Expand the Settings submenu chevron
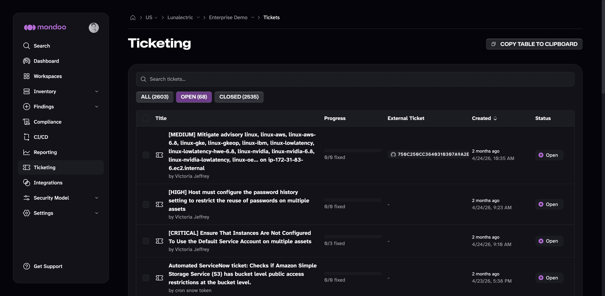The height and width of the screenshot is (296, 605). (x=97, y=213)
